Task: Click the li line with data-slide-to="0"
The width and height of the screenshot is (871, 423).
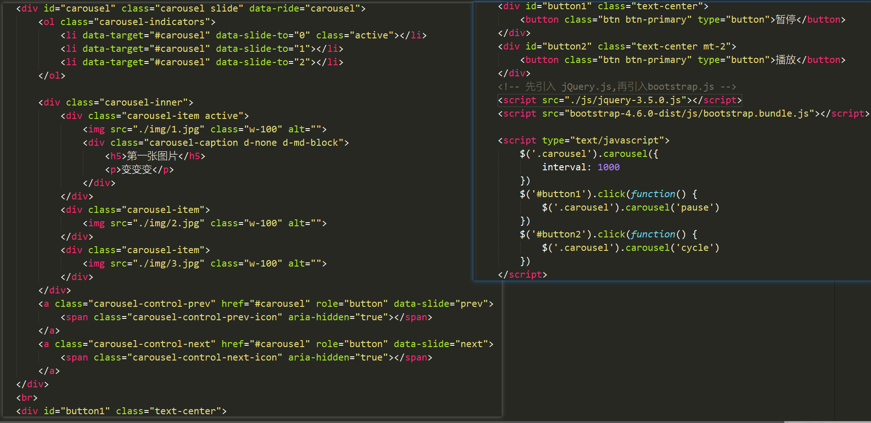Action: (x=244, y=35)
